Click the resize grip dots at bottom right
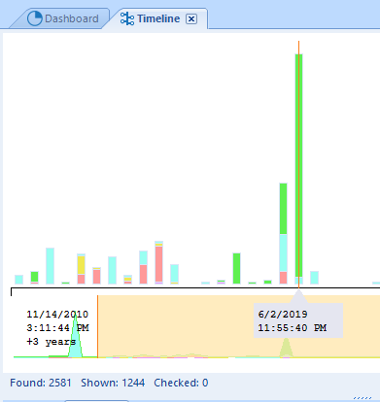 [363, 398]
